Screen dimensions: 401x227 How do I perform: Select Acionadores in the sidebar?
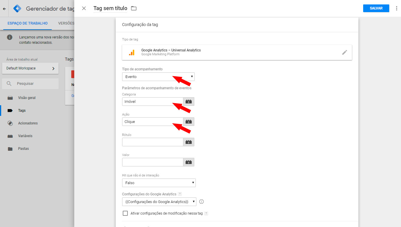click(28, 123)
